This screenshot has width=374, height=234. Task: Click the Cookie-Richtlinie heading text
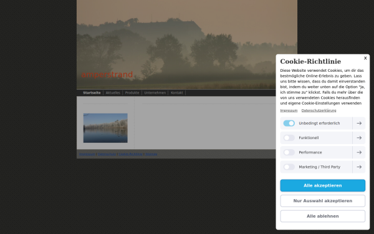310,61
